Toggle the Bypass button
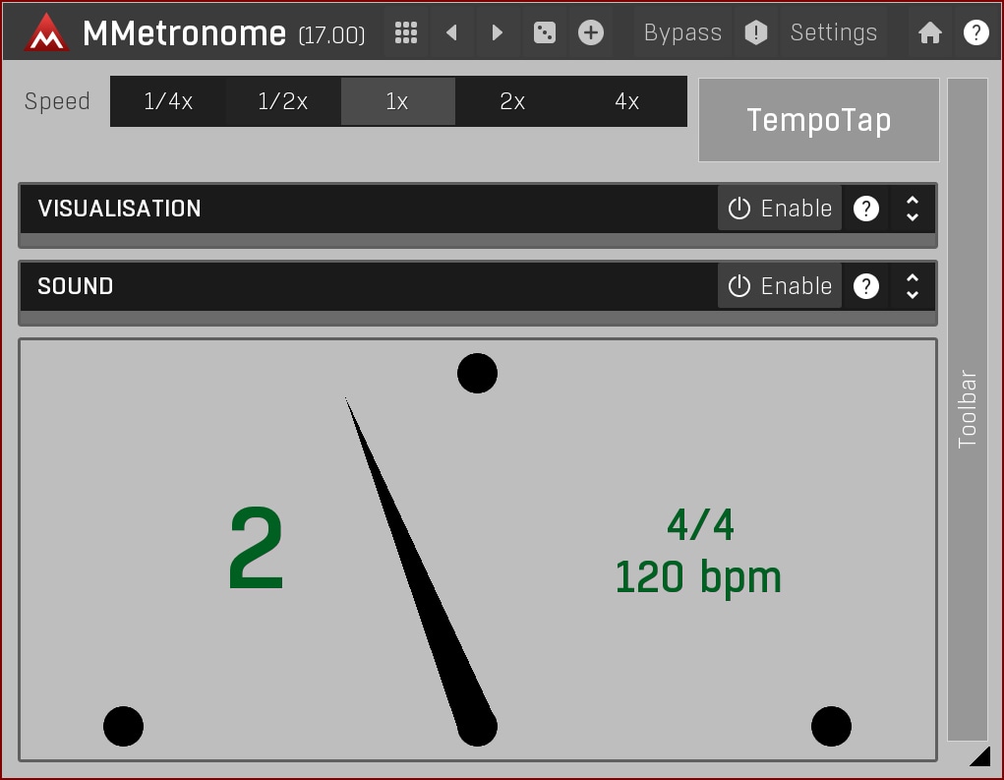The width and height of the screenshot is (1004, 780). click(x=682, y=32)
